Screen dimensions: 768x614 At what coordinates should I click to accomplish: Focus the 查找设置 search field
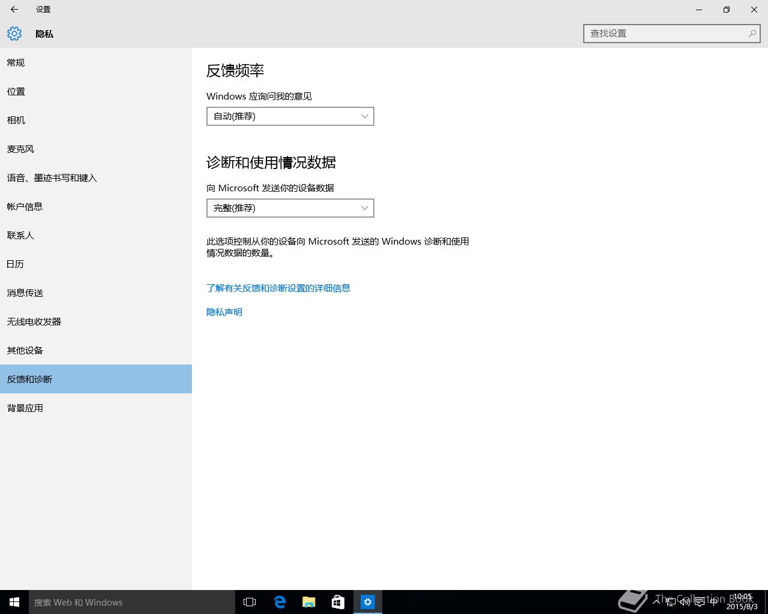[x=671, y=34]
